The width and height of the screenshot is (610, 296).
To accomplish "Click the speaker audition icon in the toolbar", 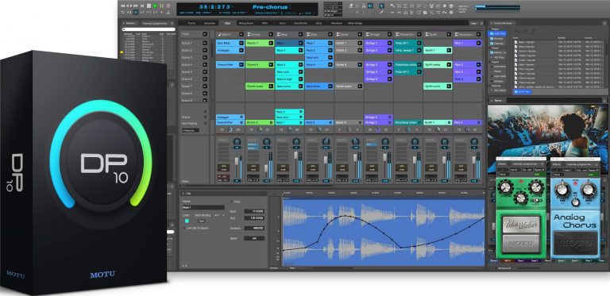I will (x=370, y=6).
